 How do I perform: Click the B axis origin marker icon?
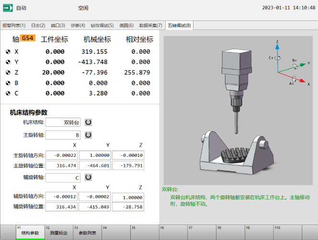pos(8,83)
